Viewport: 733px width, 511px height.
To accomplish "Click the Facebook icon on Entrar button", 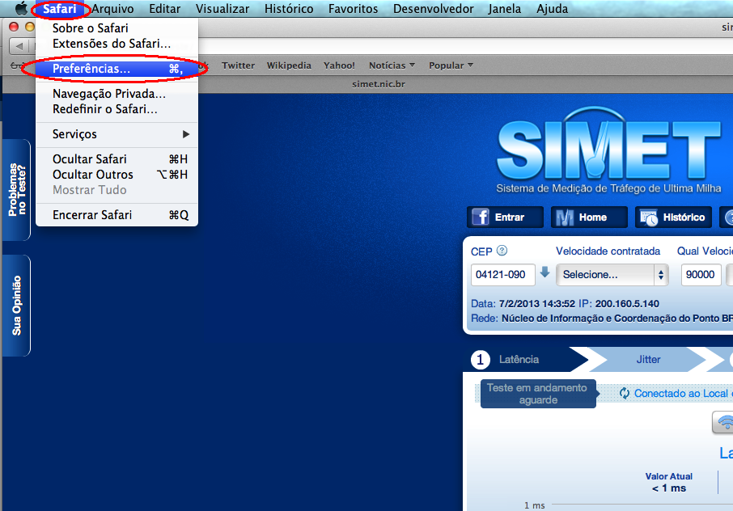I will click(480, 217).
